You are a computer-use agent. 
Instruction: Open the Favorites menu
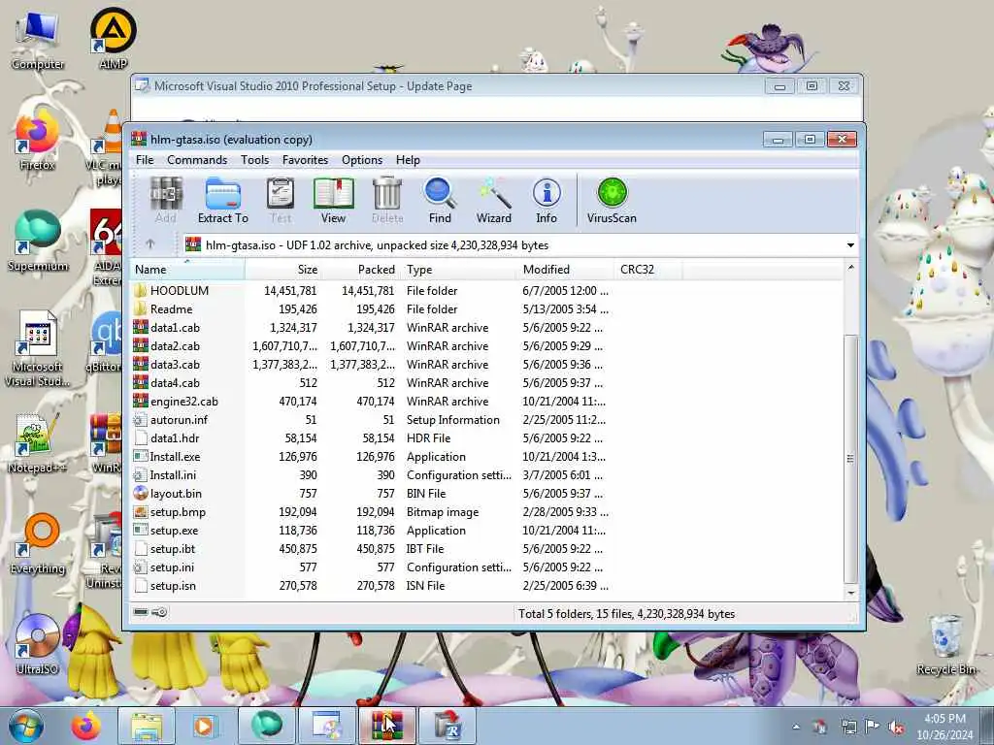pyautogui.click(x=306, y=160)
